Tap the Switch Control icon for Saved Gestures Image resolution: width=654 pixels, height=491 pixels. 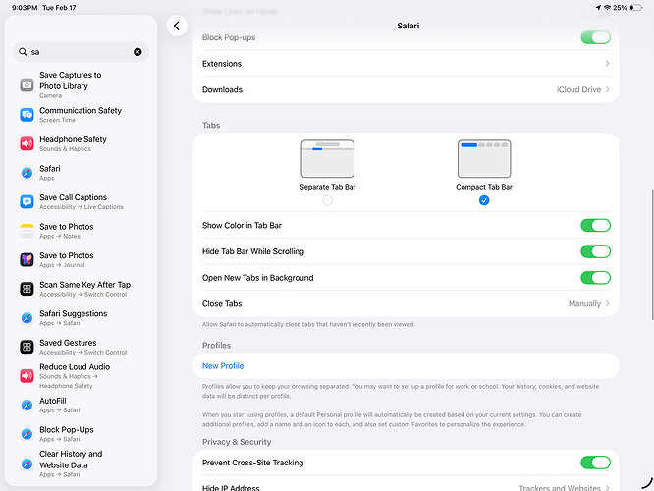click(x=27, y=347)
